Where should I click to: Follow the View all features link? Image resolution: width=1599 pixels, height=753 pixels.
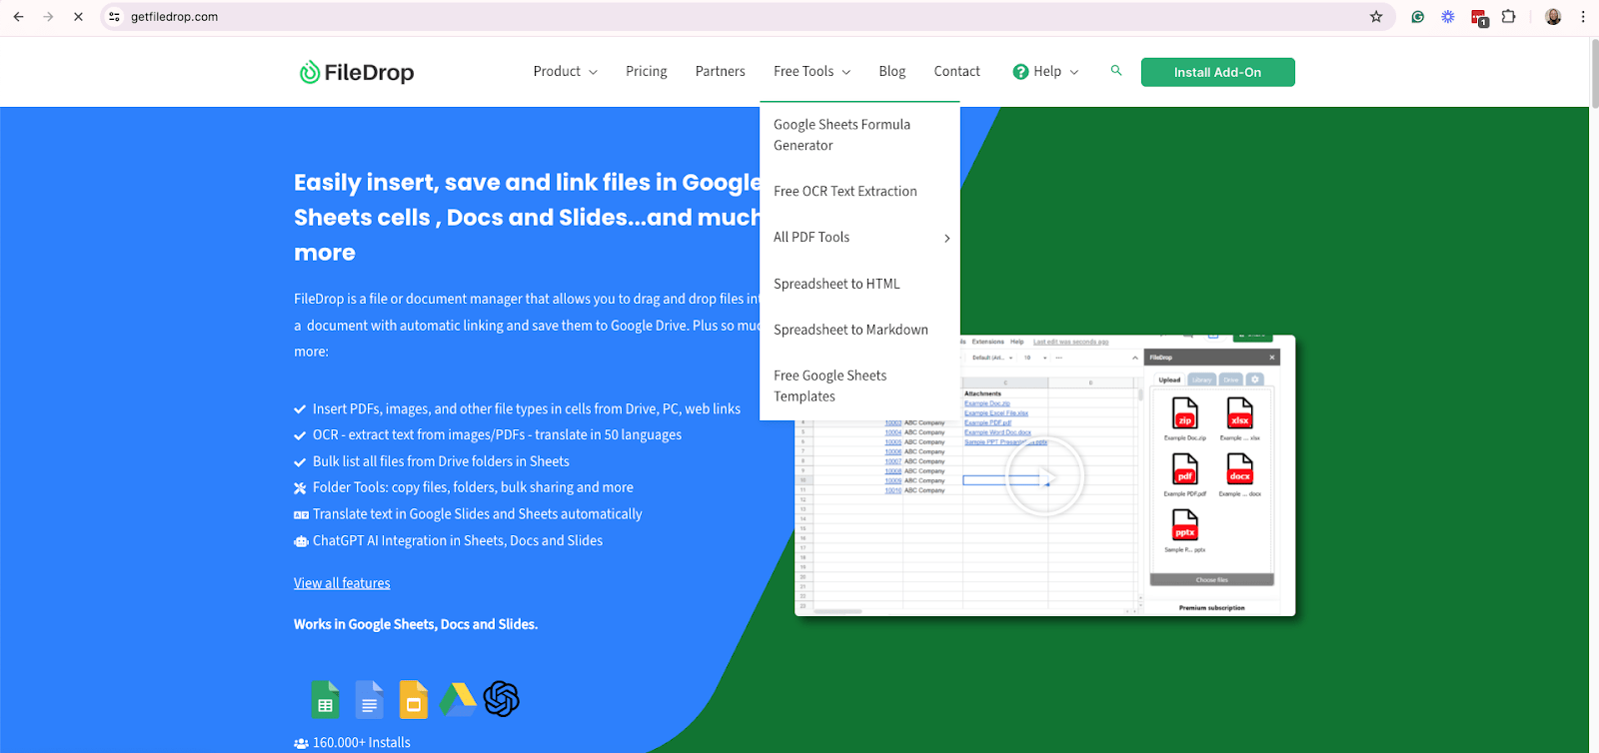342,583
